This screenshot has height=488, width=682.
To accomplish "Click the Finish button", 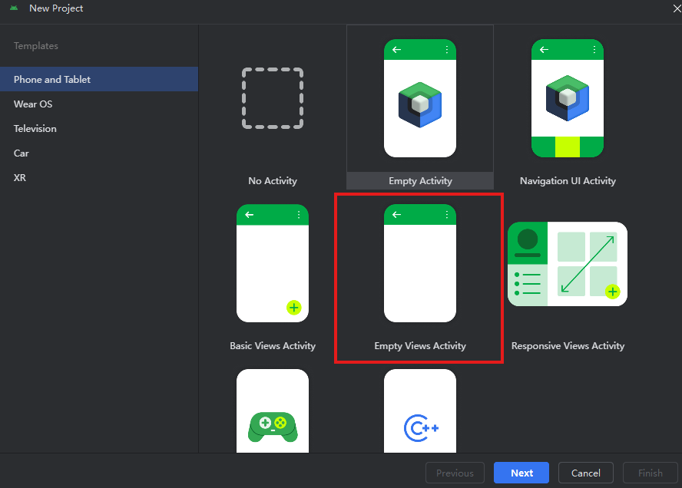I will [x=650, y=473].
